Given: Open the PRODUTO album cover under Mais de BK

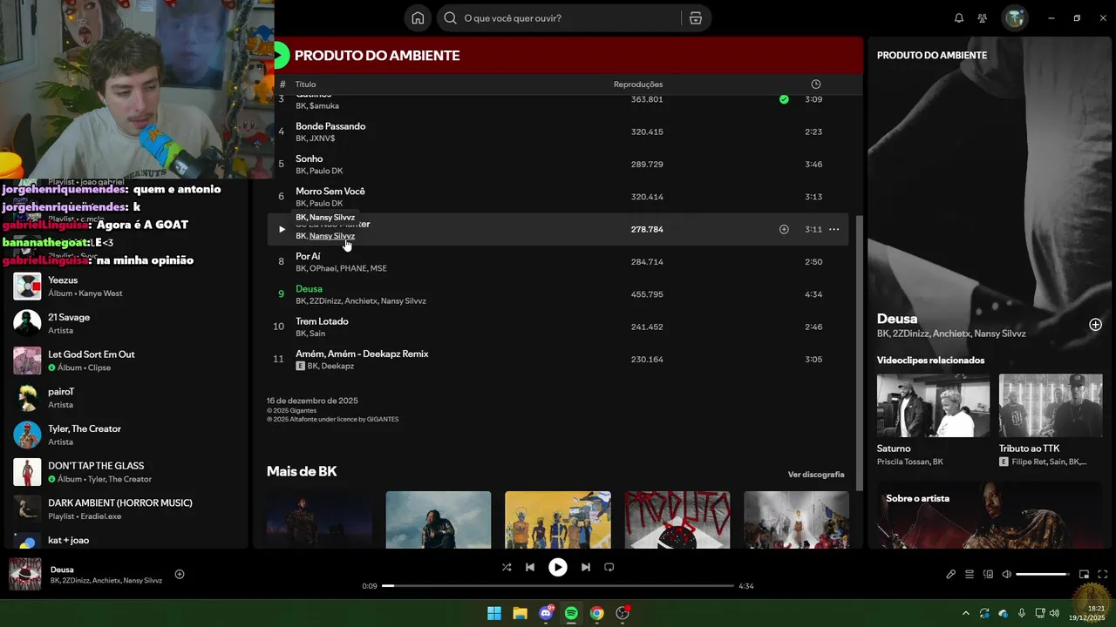Looking at the screenshot, I should pos(677,520).
